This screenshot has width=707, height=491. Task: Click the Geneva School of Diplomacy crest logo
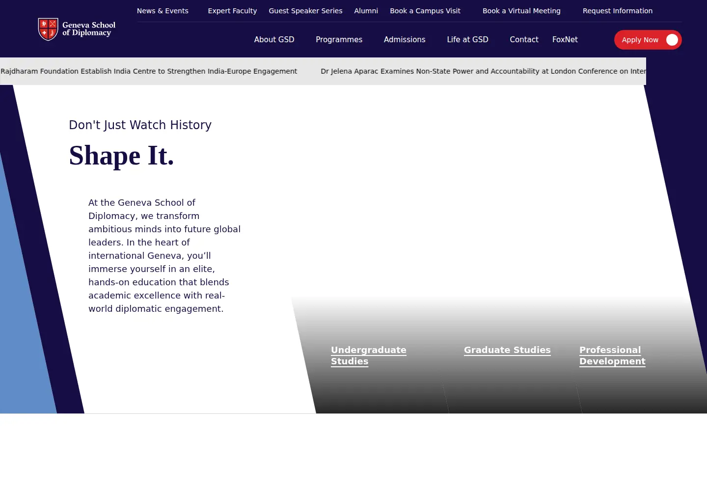pos(48,29)
